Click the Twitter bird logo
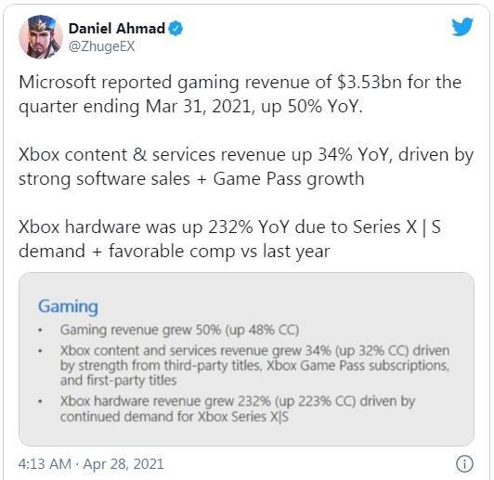Screen dimensions: 494x480 (x=462, y=27)
